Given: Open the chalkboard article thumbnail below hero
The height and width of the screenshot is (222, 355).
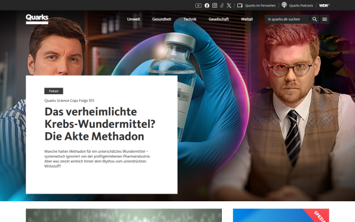Looking at the screenshot, I should pos(124,215).
